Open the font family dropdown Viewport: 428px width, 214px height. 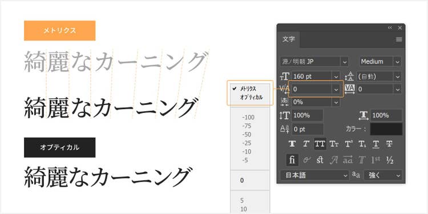[345, 62]
